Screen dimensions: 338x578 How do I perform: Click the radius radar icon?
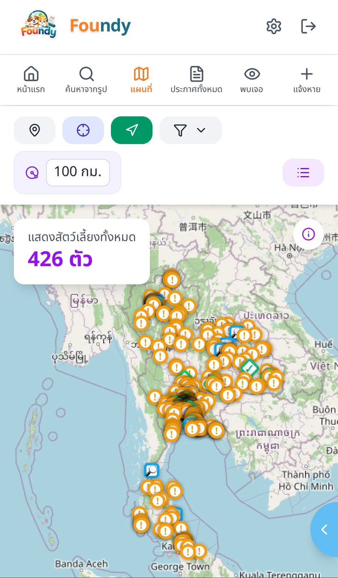pyautogui.click(x=32, y=173)
